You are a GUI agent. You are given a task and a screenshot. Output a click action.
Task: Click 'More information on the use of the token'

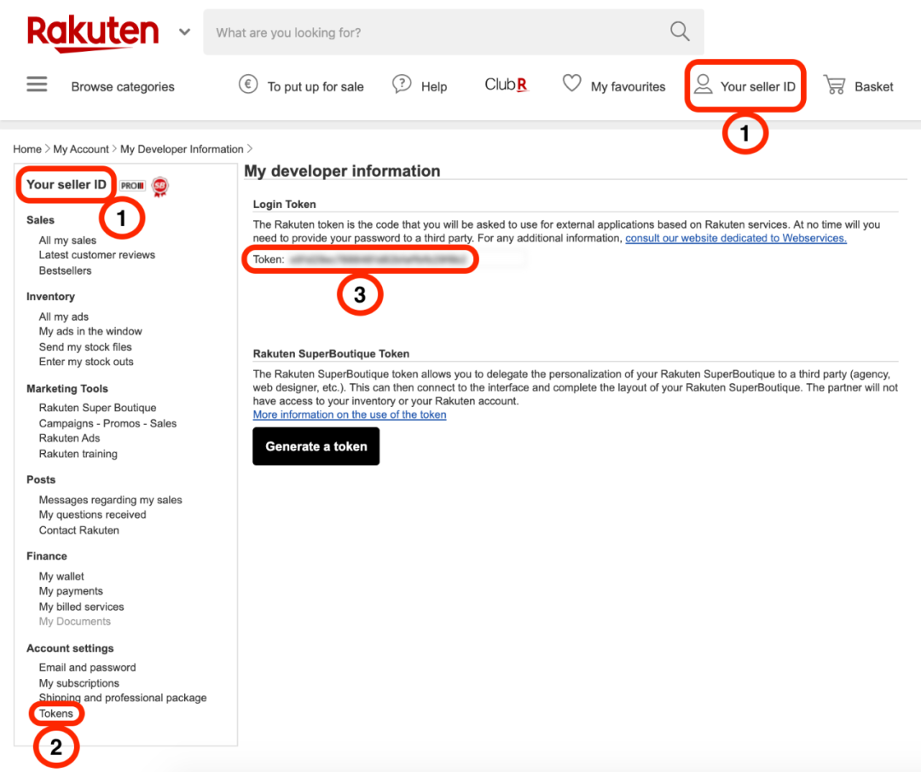pyautogui.click(x=350, y=415)
